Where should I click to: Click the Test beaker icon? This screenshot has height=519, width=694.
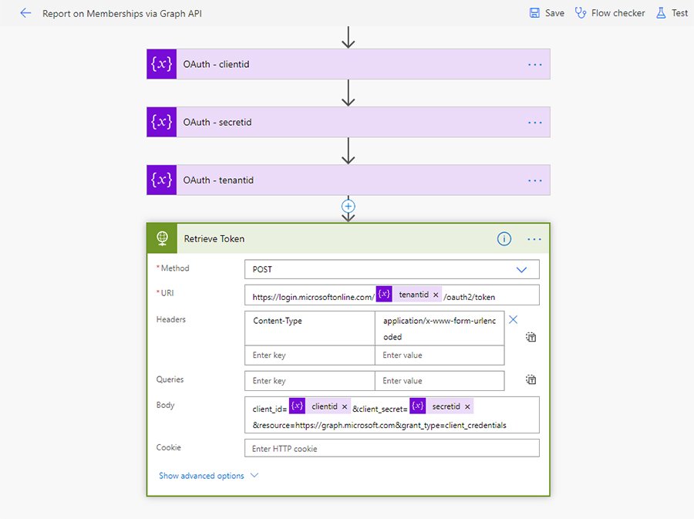pyautogui.click(x=662, y=12)
